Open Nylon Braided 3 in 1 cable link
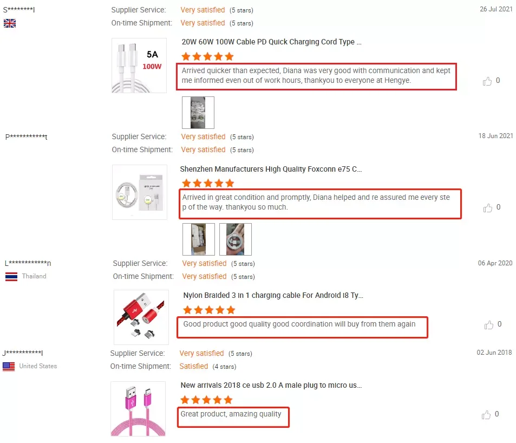 273,295
